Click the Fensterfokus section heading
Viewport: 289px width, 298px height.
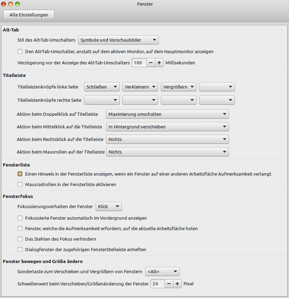point(18,196)
